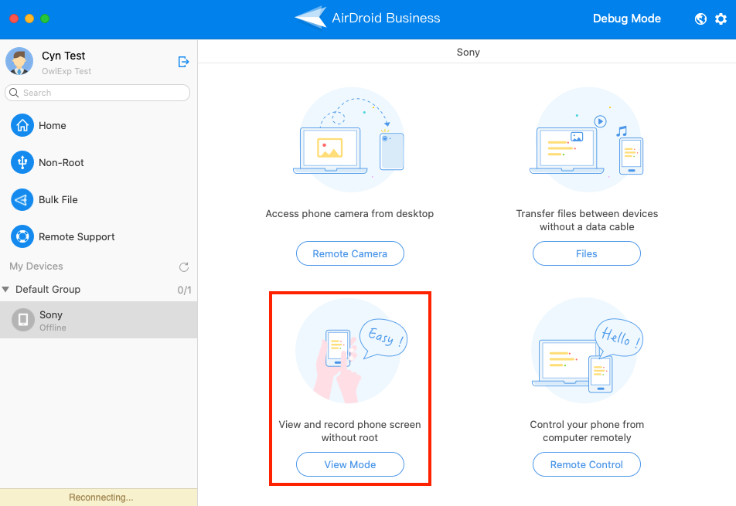
Task: Click 'Access phone camera from desktop' text
Action: point(349,214)
